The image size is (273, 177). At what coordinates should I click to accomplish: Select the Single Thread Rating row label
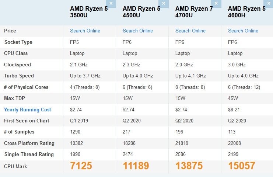[x=29, y=155]
